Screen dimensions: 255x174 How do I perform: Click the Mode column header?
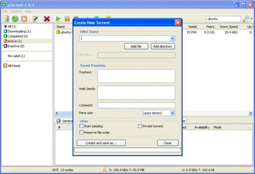point(217,127)
